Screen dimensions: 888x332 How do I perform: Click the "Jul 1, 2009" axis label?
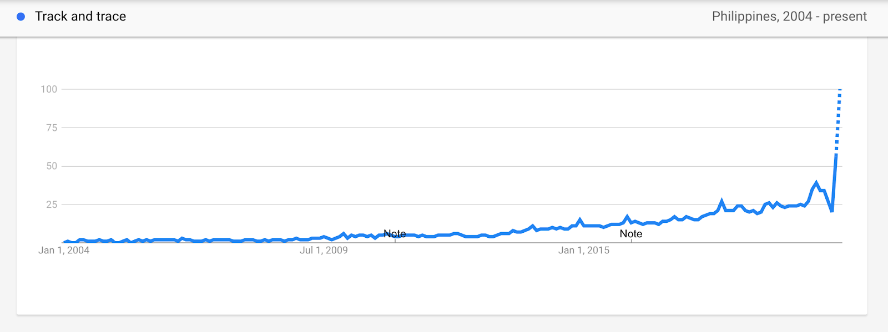324,251
